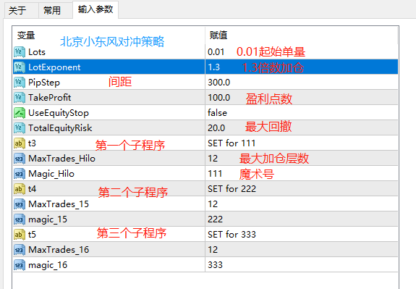This screenshot has height=289, width=416.
Task: Select the 输入参数 tab
Action: click(x=95, y=10)
